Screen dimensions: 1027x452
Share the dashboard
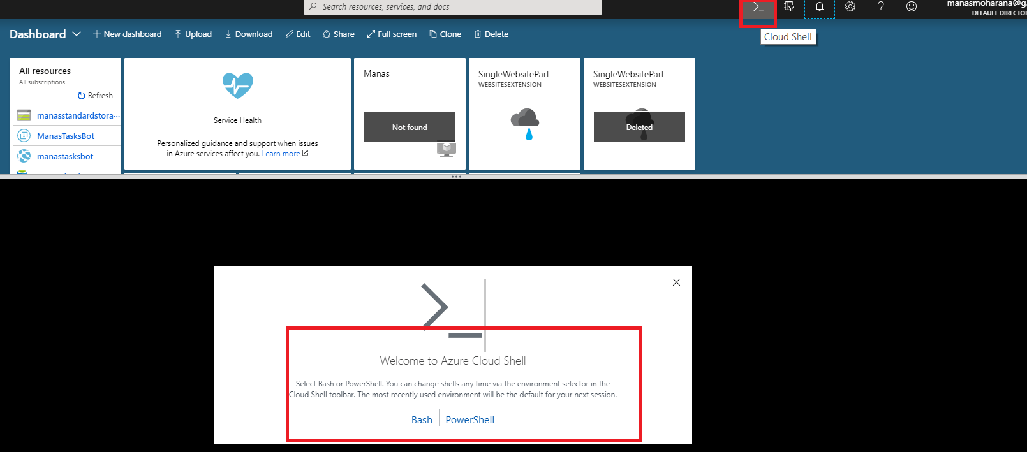coord(339,34)
